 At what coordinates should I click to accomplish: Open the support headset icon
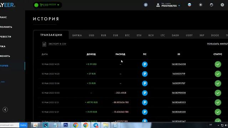click(x=211, y=5)
